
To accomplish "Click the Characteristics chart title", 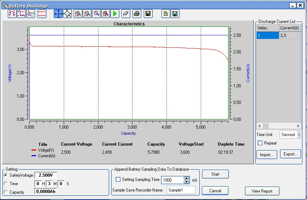I will (x=129, y=24).
